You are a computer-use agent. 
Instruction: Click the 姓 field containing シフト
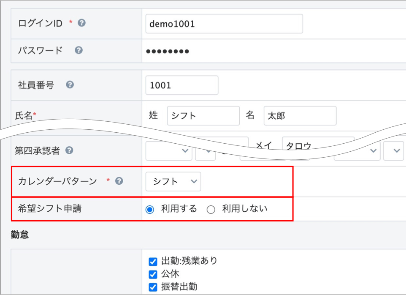(203, 116)
